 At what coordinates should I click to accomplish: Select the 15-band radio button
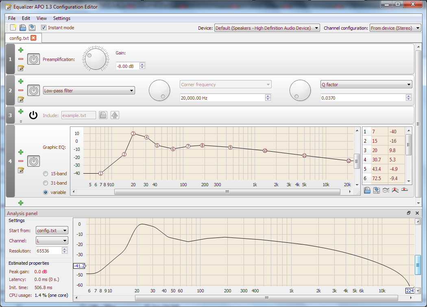click(x=46, y=174)
